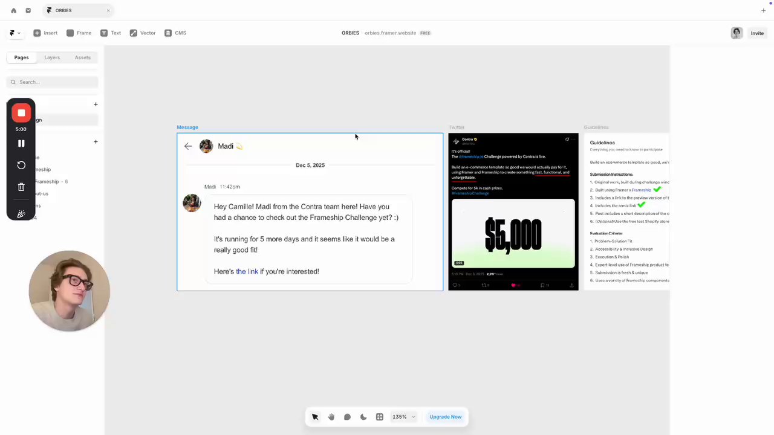Select the Text tool
Image resolution: width=774 pixels, height=435 pixels.
[x=111, y=33]
